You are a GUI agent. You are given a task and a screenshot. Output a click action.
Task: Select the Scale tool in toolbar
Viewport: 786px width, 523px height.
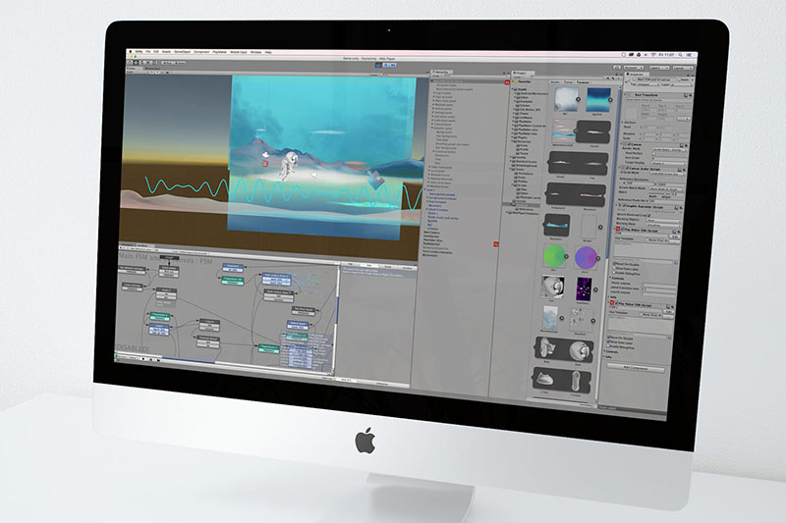click(147, 63)
